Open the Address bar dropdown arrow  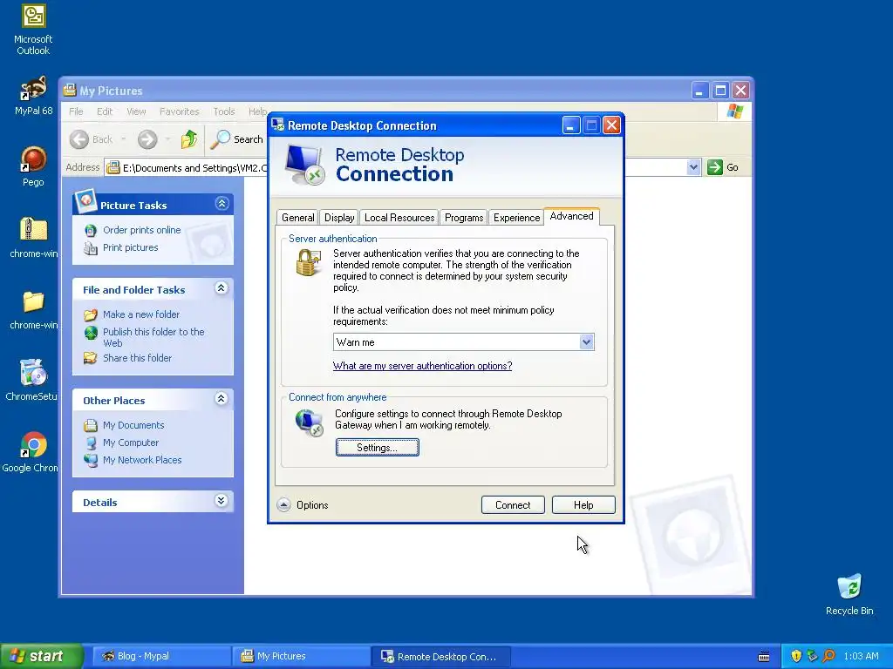(693, 167)
